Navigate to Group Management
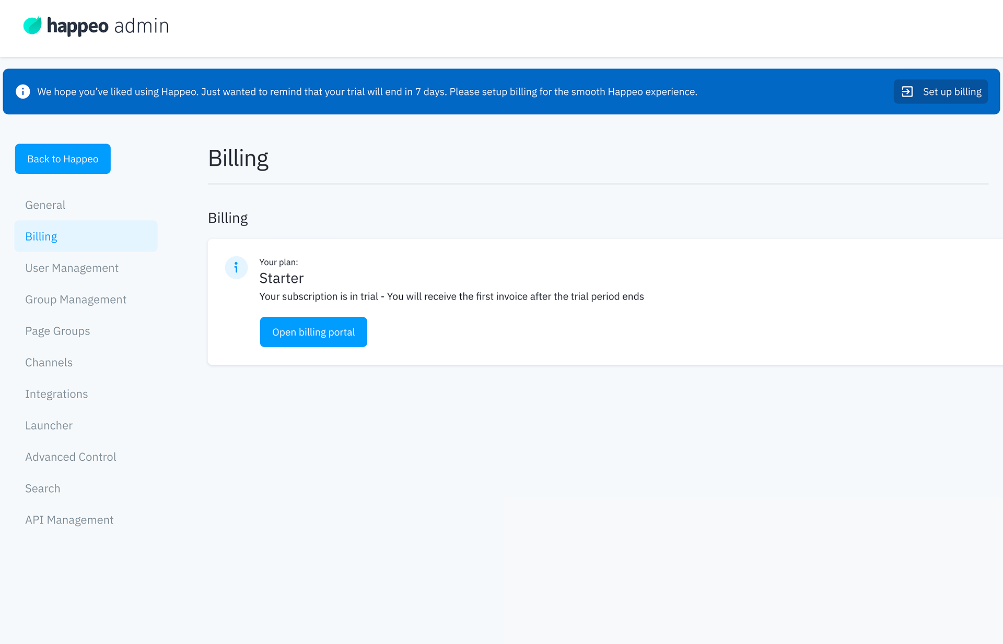Viewport: 1003px width, 644px height. [76, 299]
